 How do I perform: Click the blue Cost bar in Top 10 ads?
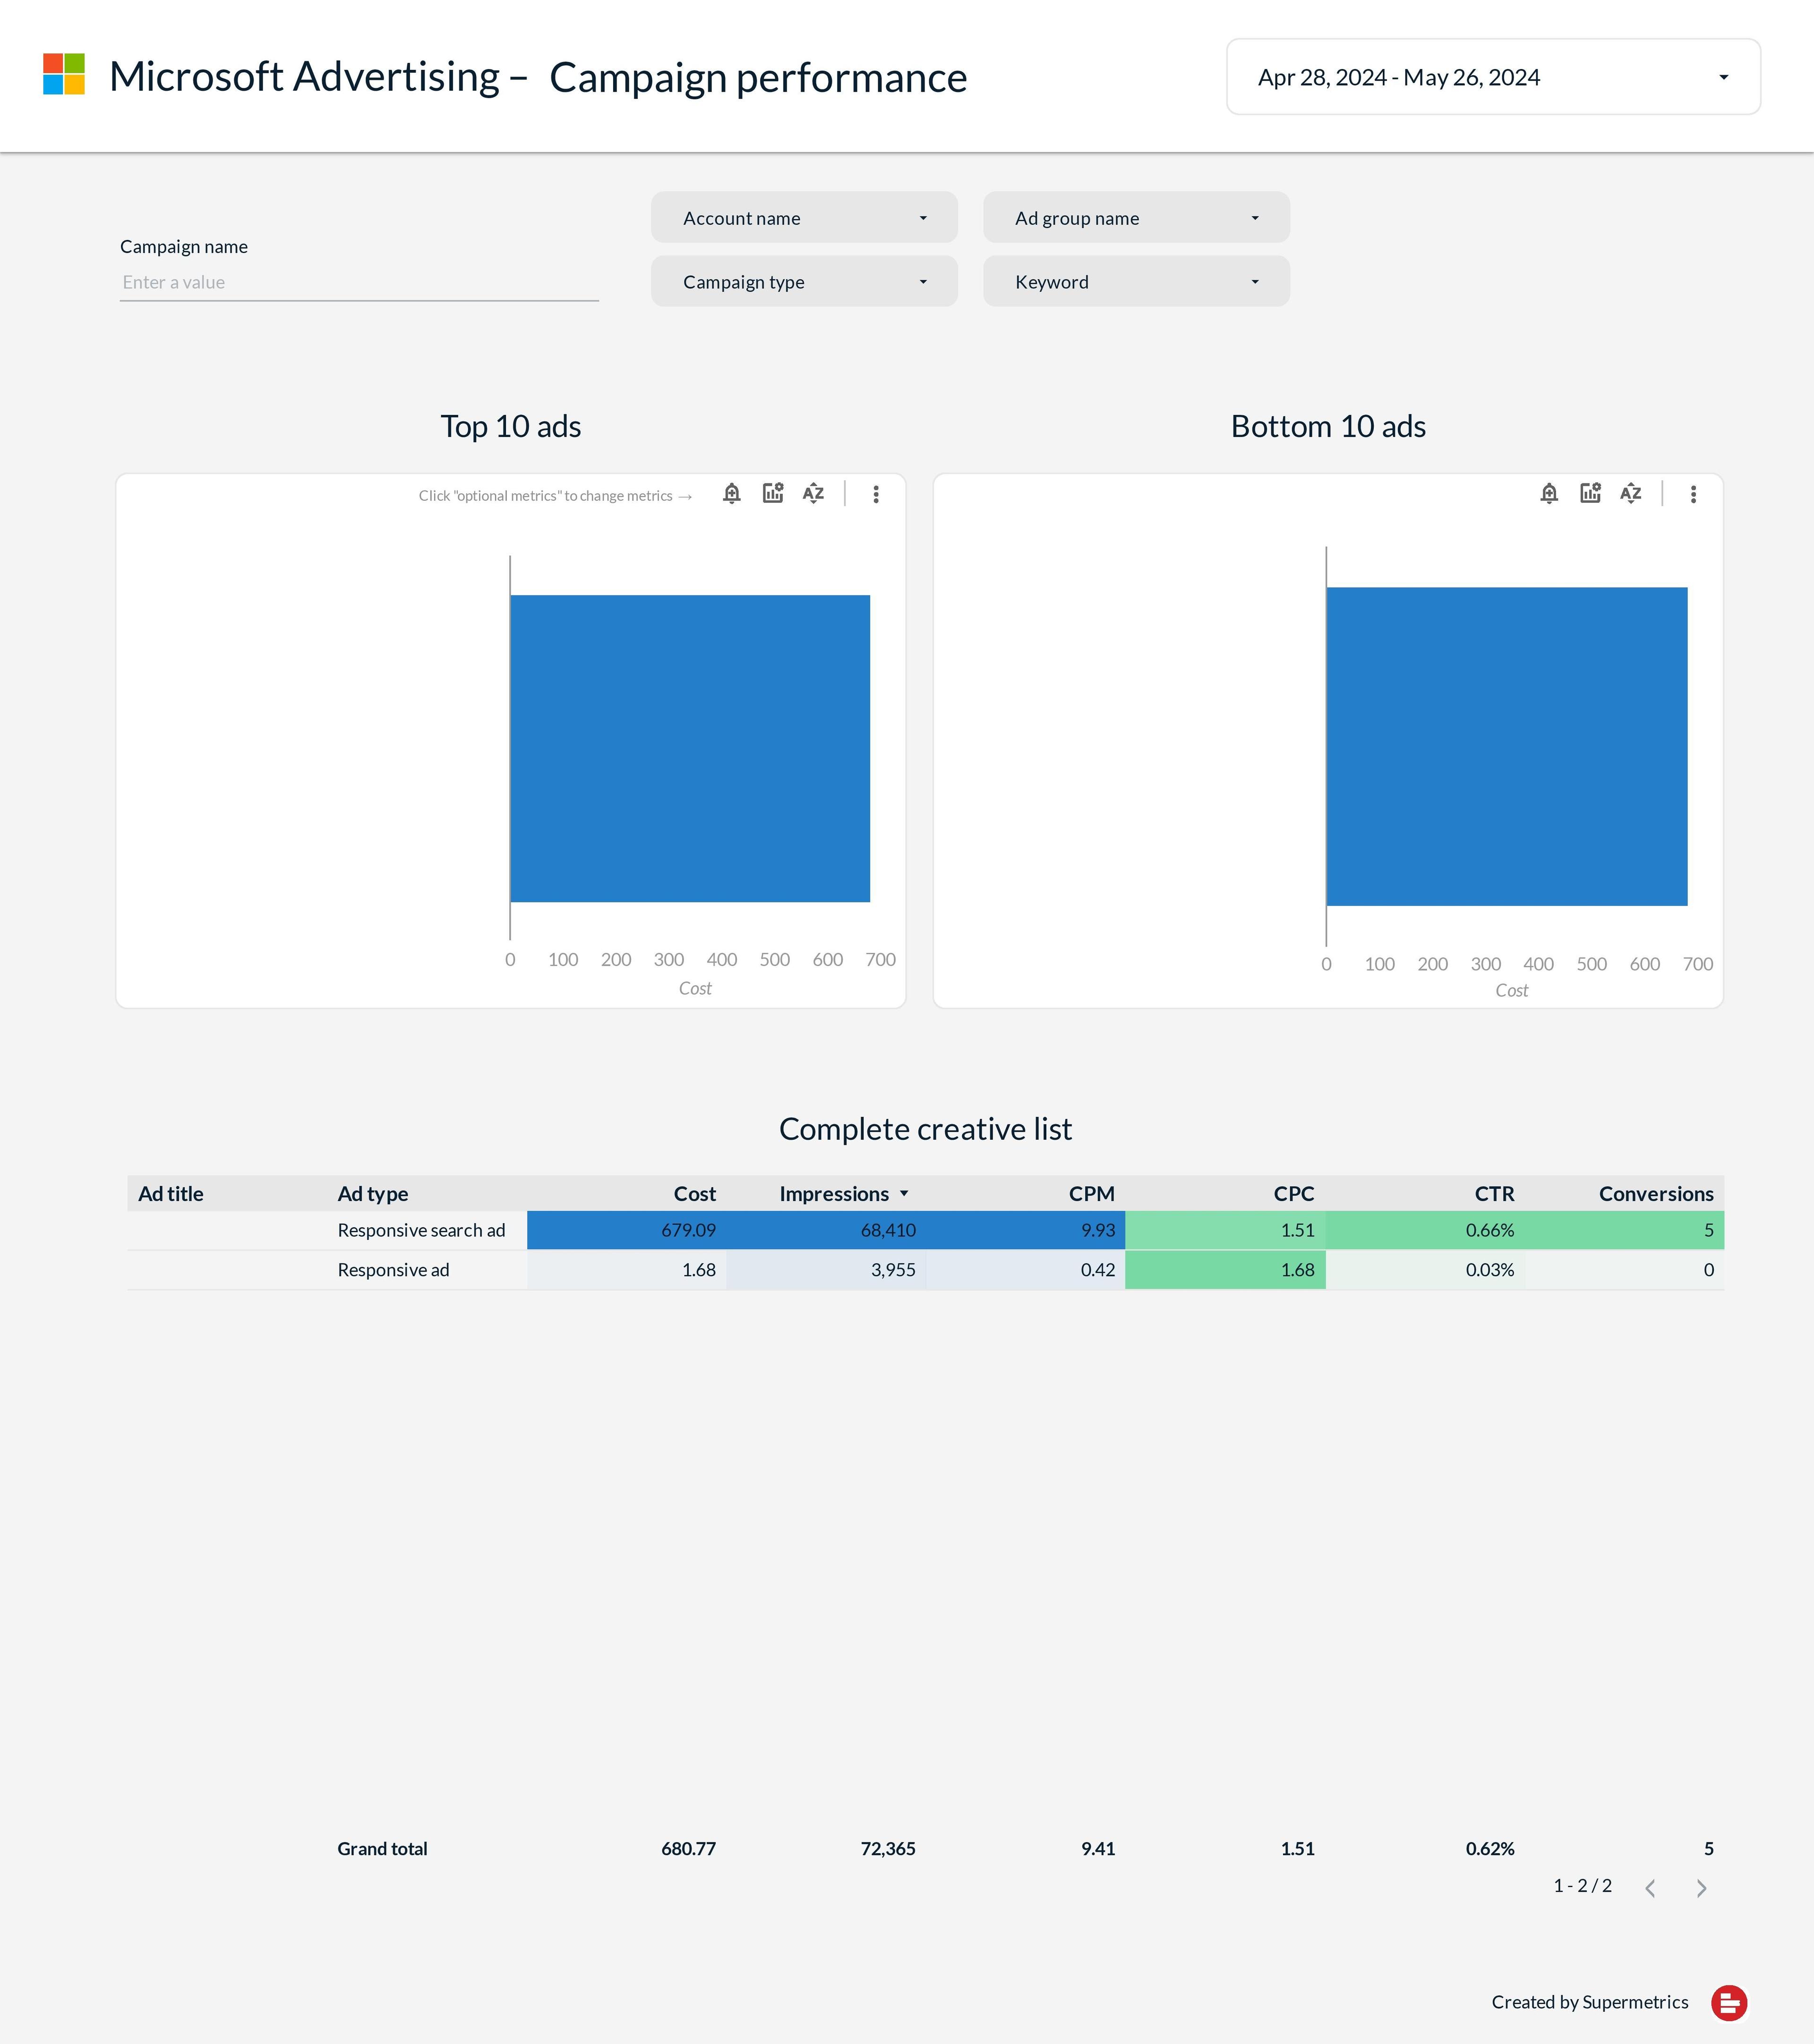[690, 748]
